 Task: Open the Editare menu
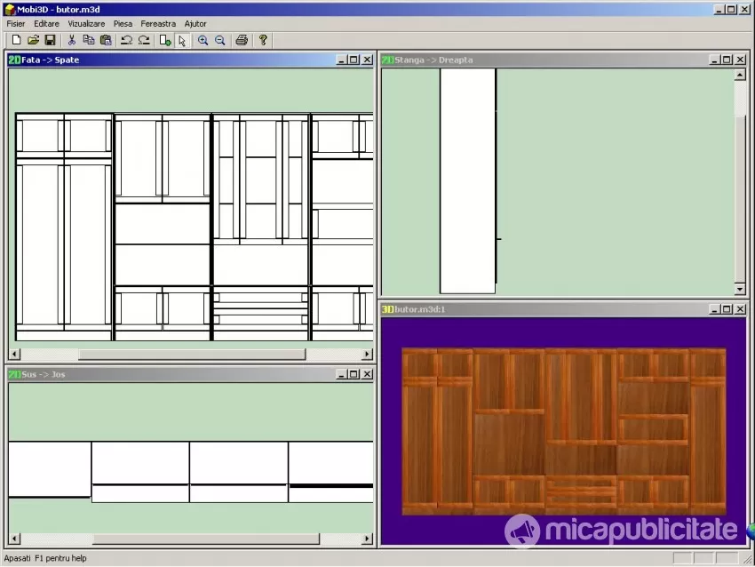click(46, 24)
